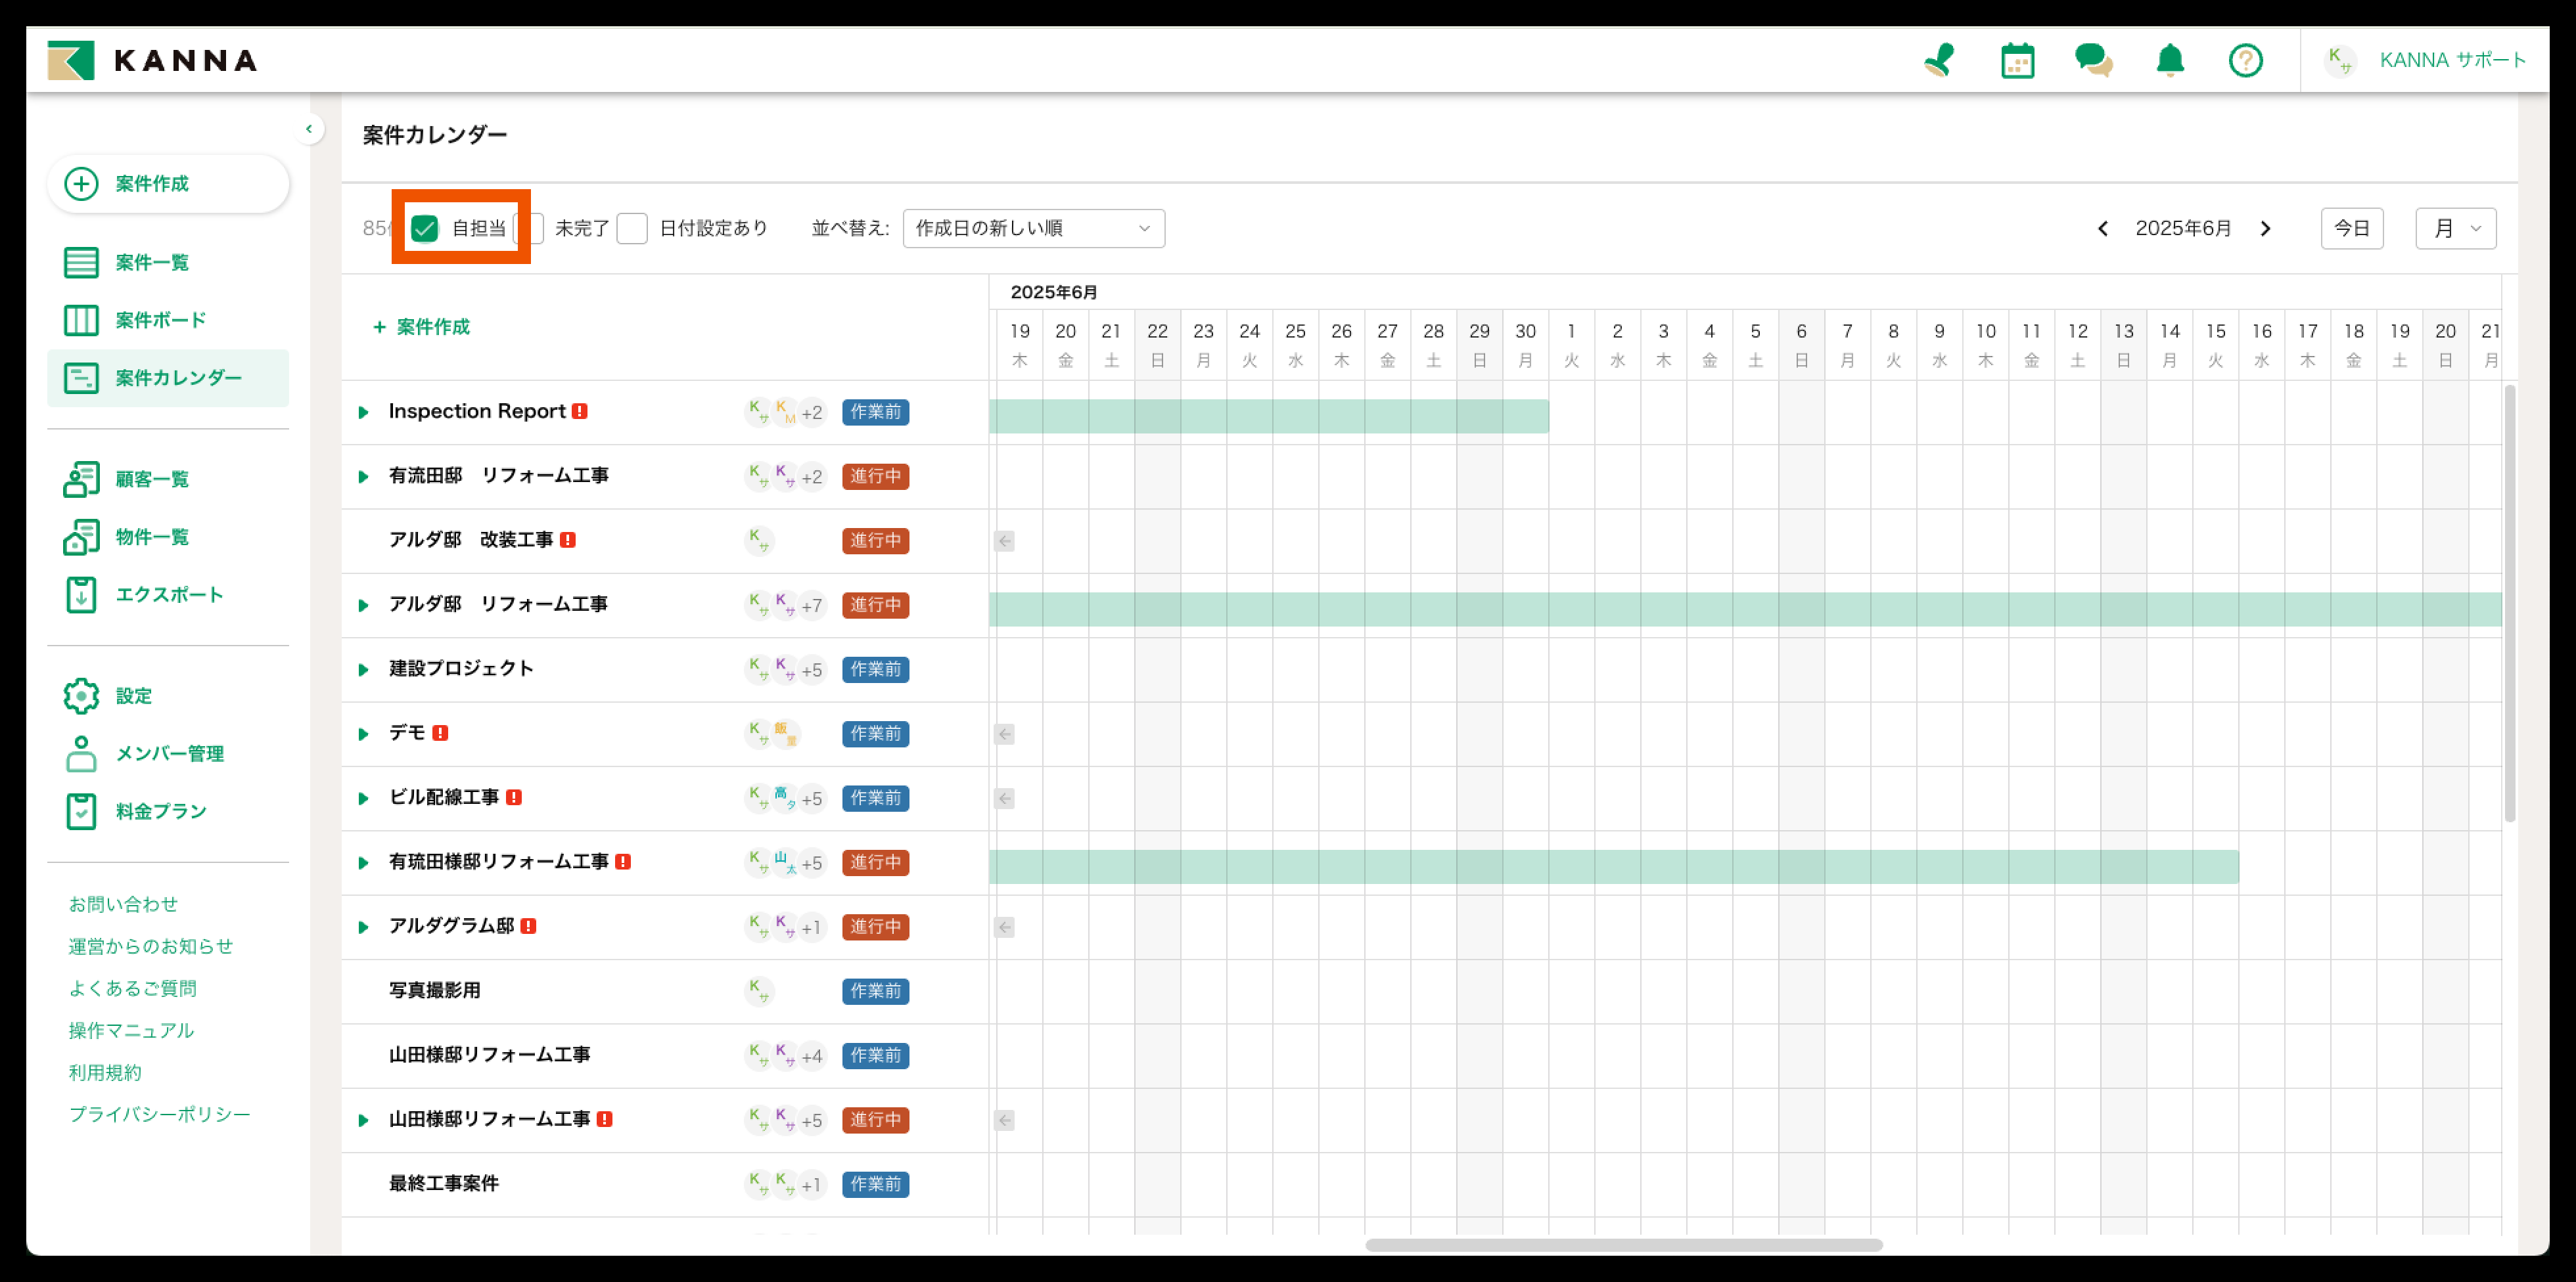This screenshot has height=1282, width=2576.
Task: Open the chat messages icon
Action: coord(2093,60)
